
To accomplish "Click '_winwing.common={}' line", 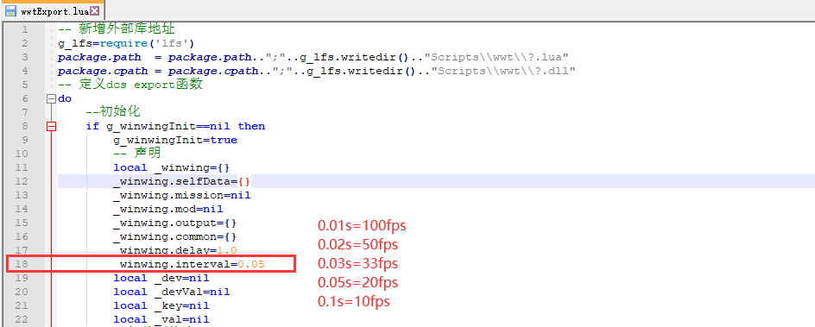I will [175, 236].
